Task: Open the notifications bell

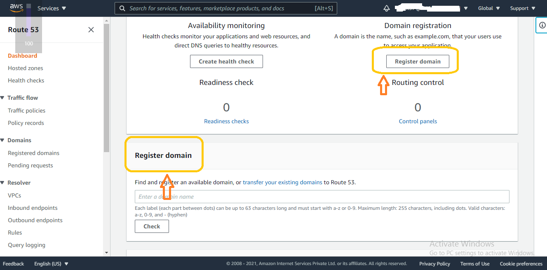Action: coord(387,8)
